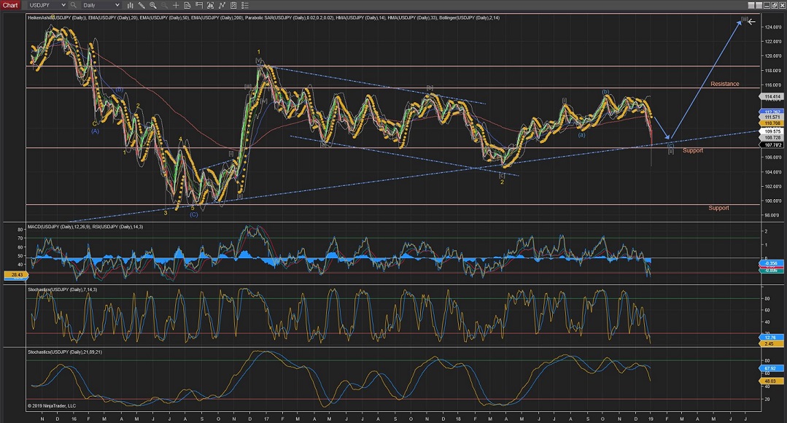Click the red Chart label
Viewport: 787px width, 423px height.
(x=10, y=5)
